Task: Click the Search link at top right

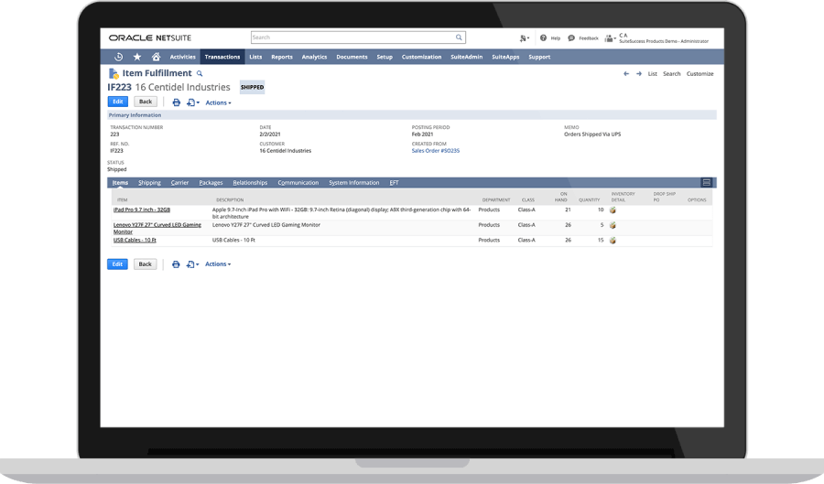Action: tap(672, 74)
